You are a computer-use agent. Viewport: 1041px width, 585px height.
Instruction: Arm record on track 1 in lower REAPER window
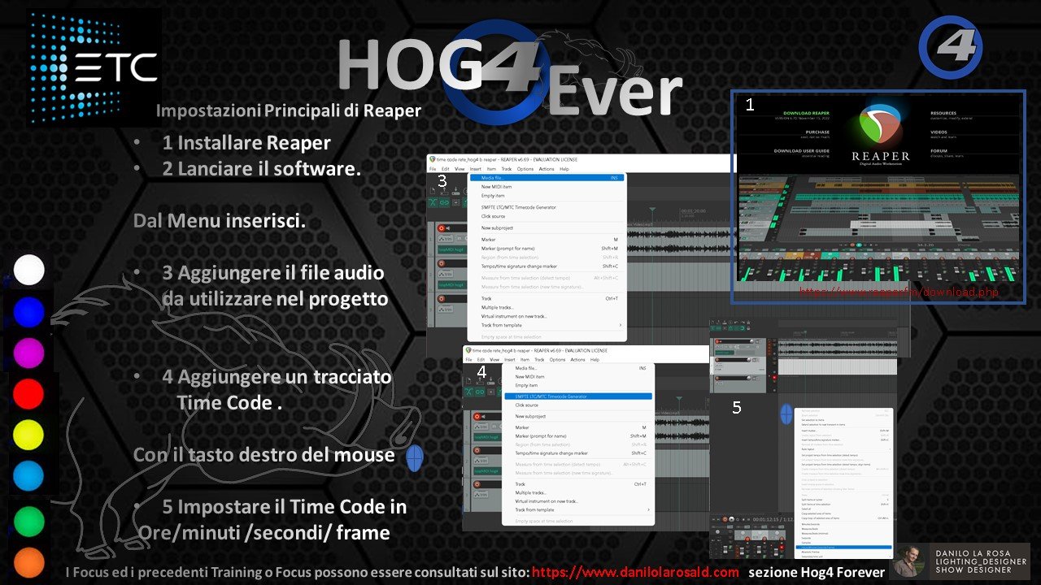477,416
